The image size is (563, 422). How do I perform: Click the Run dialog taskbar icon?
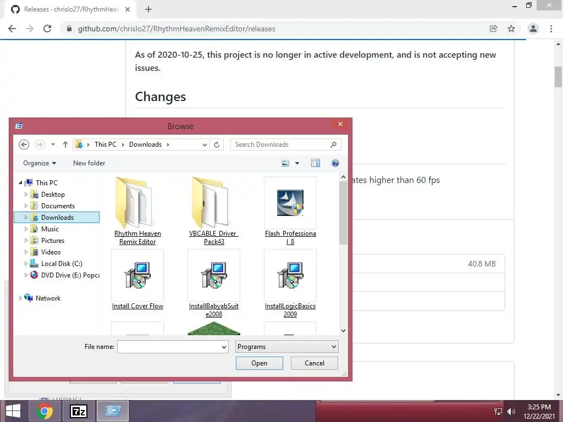coord(112,411)
